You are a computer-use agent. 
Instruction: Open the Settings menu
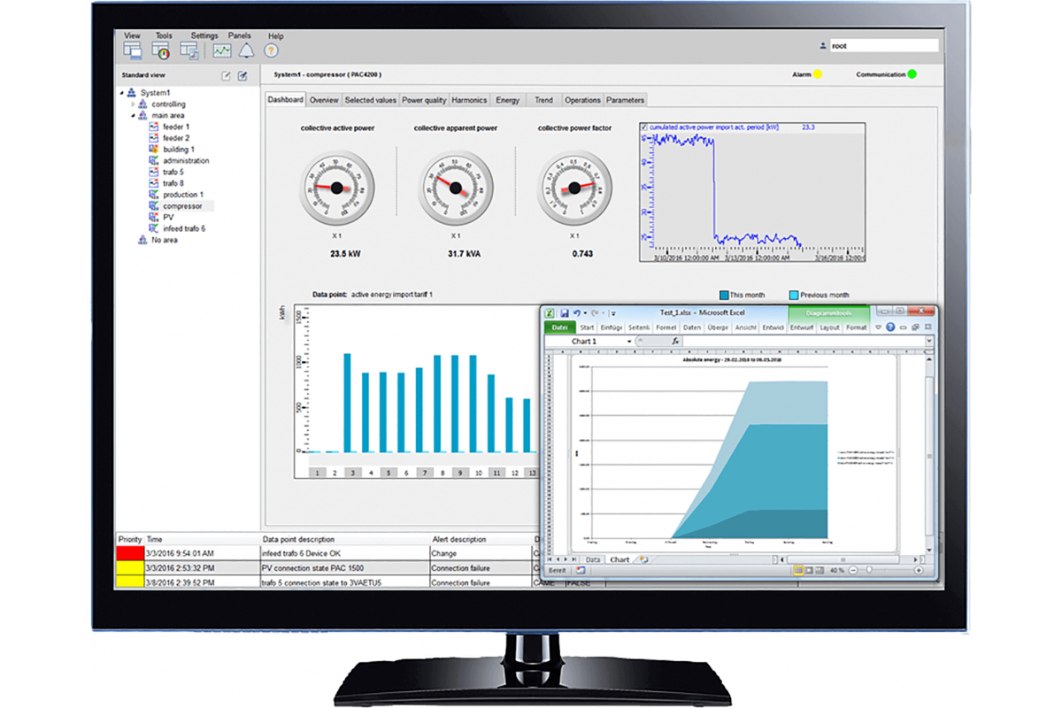coord(204,36)
